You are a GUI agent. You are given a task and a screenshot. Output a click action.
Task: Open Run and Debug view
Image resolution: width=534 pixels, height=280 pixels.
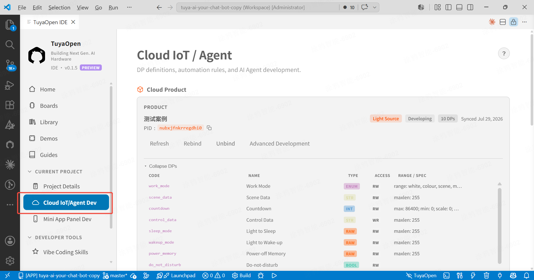10,85
